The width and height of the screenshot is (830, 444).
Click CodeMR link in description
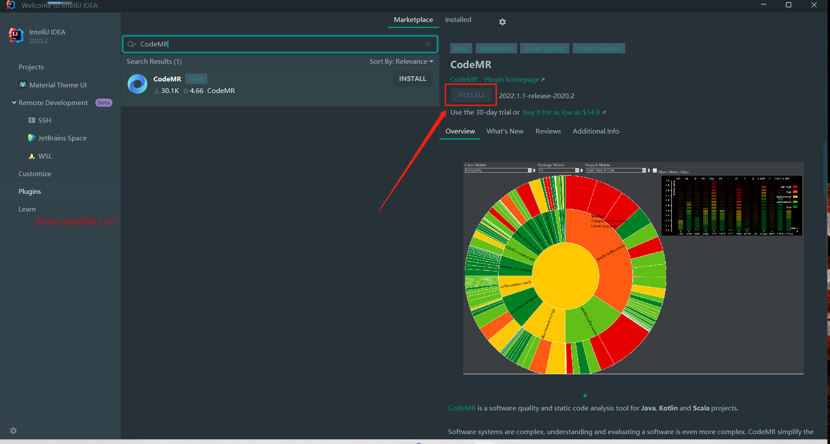point(462,408)
